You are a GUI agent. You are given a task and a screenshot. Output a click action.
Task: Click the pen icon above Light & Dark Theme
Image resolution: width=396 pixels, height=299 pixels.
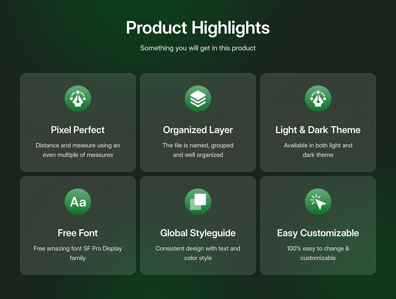(x=318, y=99)
